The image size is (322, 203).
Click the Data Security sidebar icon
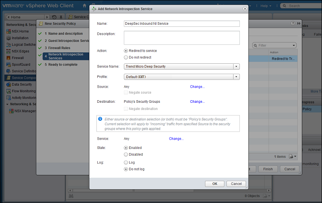pos(8,84)
